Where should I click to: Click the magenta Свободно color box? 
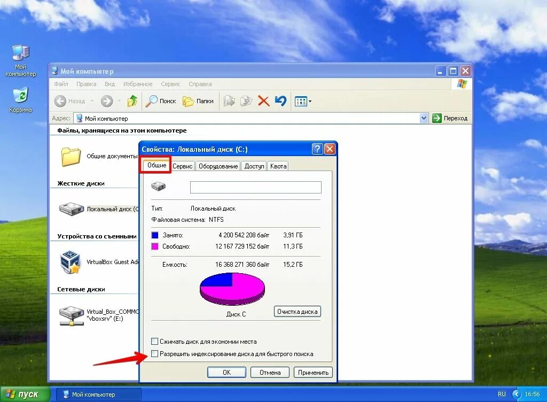(155, 246)
